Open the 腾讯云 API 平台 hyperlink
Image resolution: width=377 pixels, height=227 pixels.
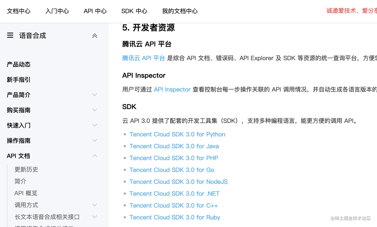pos(144,58)
